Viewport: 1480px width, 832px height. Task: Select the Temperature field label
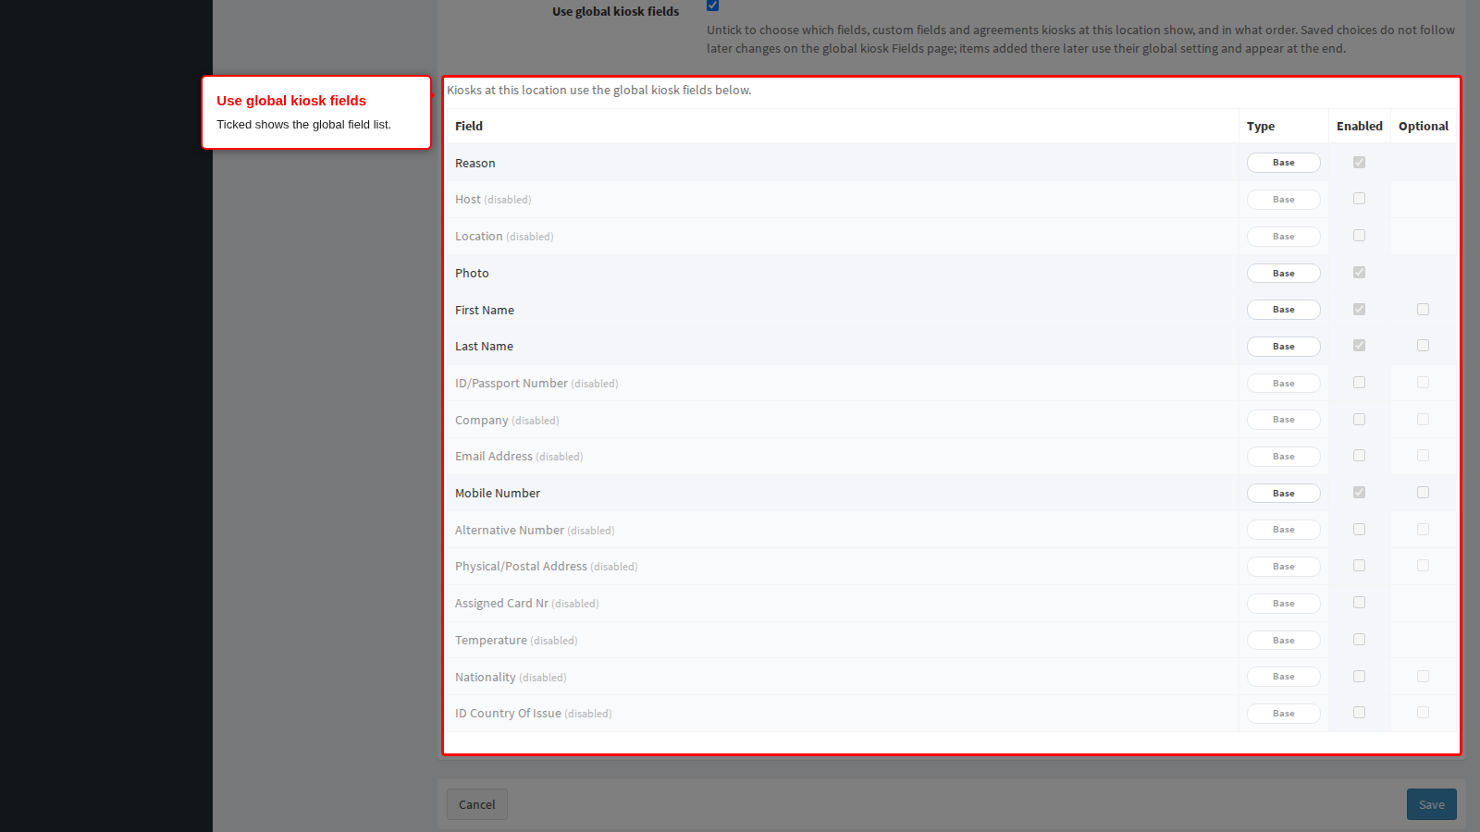click(x=491, y=640)
